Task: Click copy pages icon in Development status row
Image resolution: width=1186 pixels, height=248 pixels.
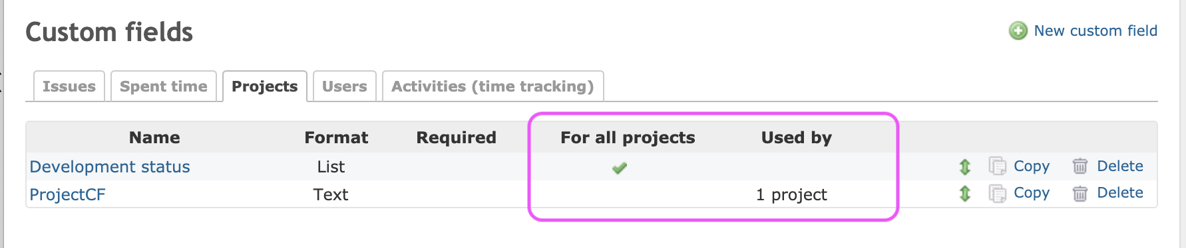Action: [997, 166]
